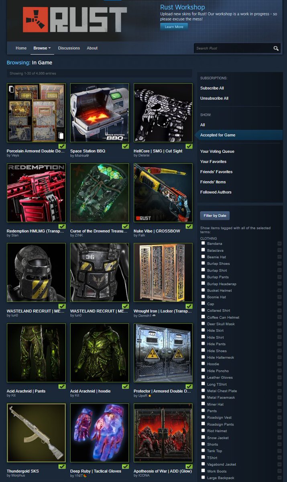This screenshot has height=482, width=287.
Task: Open the Thundergold SKS rifle thumbnail
Action: click(x=37, y=433)
